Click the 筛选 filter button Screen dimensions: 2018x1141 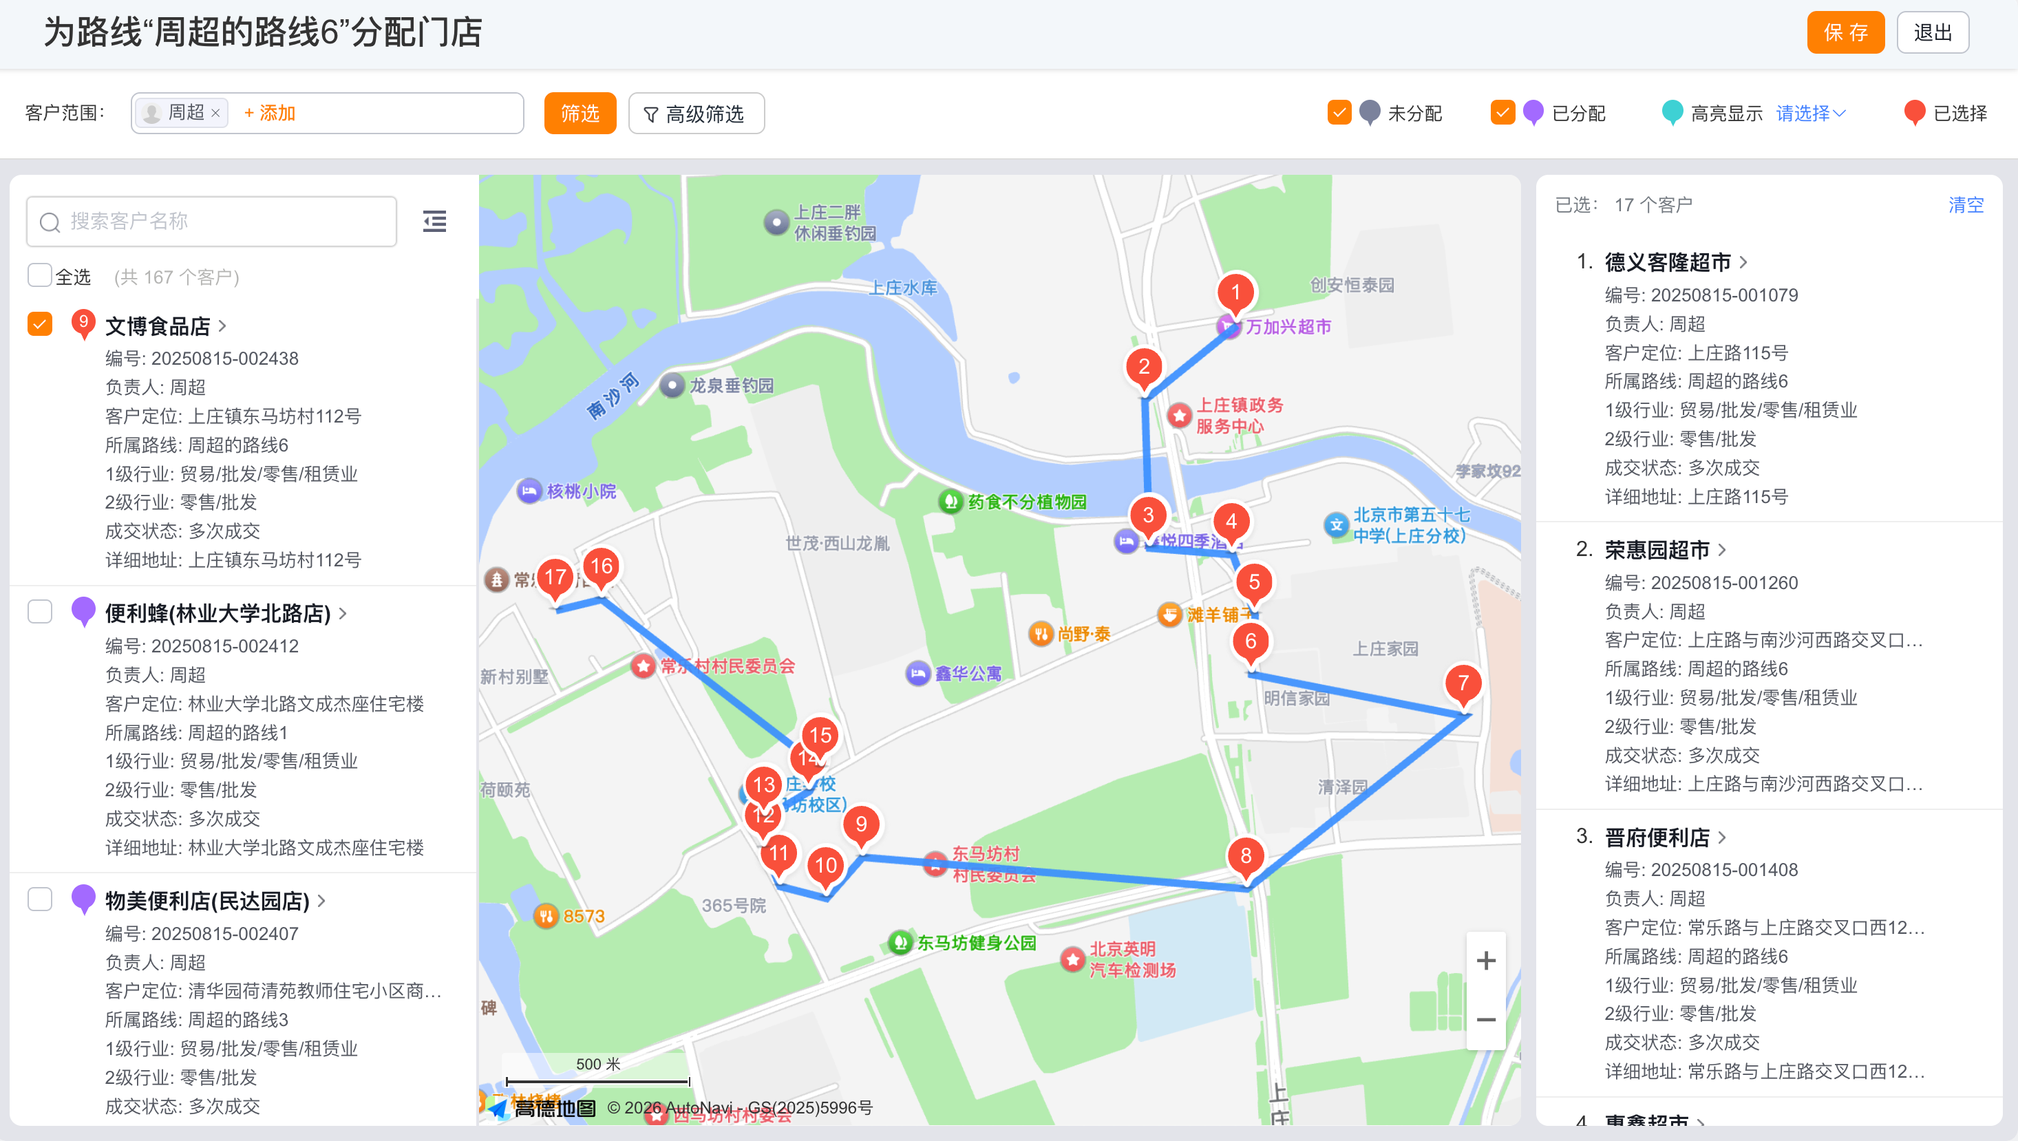(580, 114)
